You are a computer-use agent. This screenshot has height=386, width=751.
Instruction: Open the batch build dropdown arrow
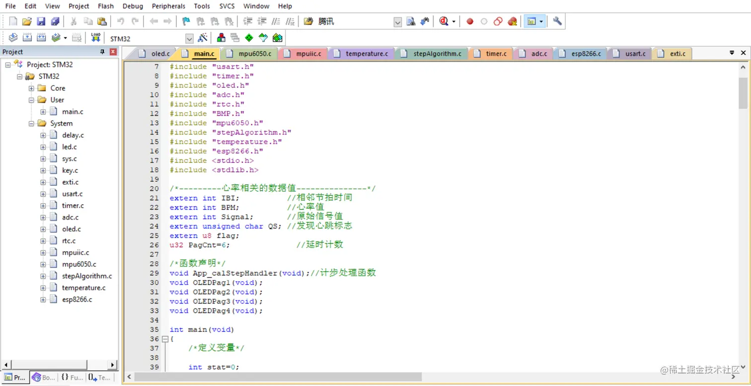tap(65, 38)
